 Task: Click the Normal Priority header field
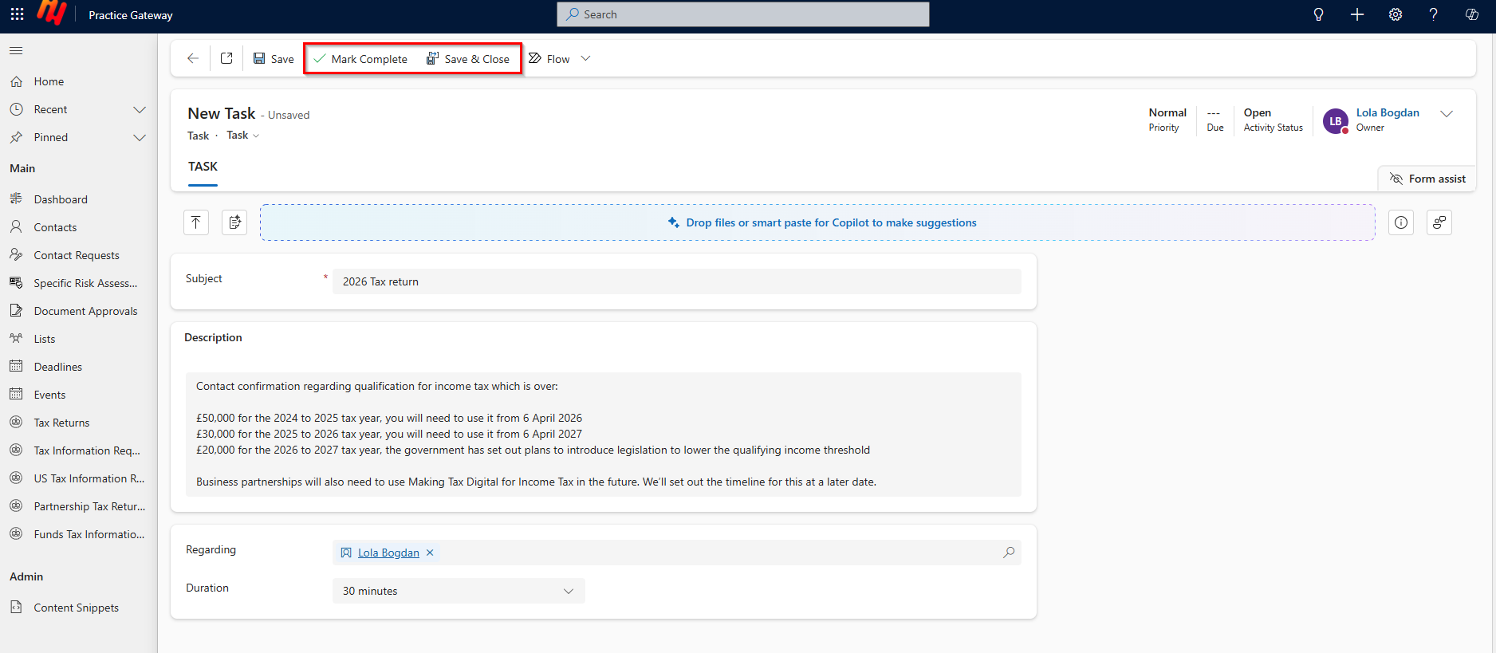1167,120
